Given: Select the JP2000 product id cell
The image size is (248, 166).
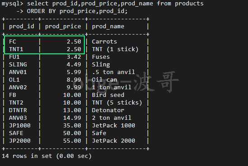Looking at the screenshot, I should tap(20, 141).
